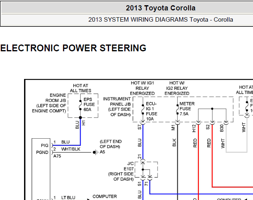The image size is (253, 200).
Task: Click the 'J/C E107' junction connector label
Action: pos(129,166)
